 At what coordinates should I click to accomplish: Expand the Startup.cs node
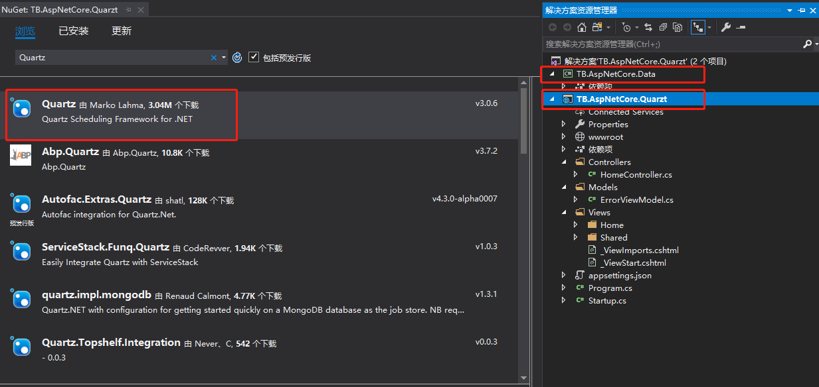565,300
